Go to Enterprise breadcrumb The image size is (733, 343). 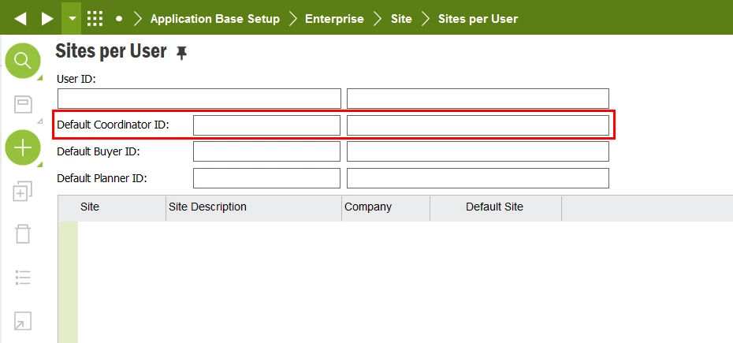point(334,19)
